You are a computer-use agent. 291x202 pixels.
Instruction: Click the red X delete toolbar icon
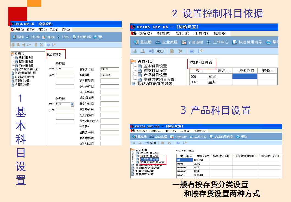41,45
